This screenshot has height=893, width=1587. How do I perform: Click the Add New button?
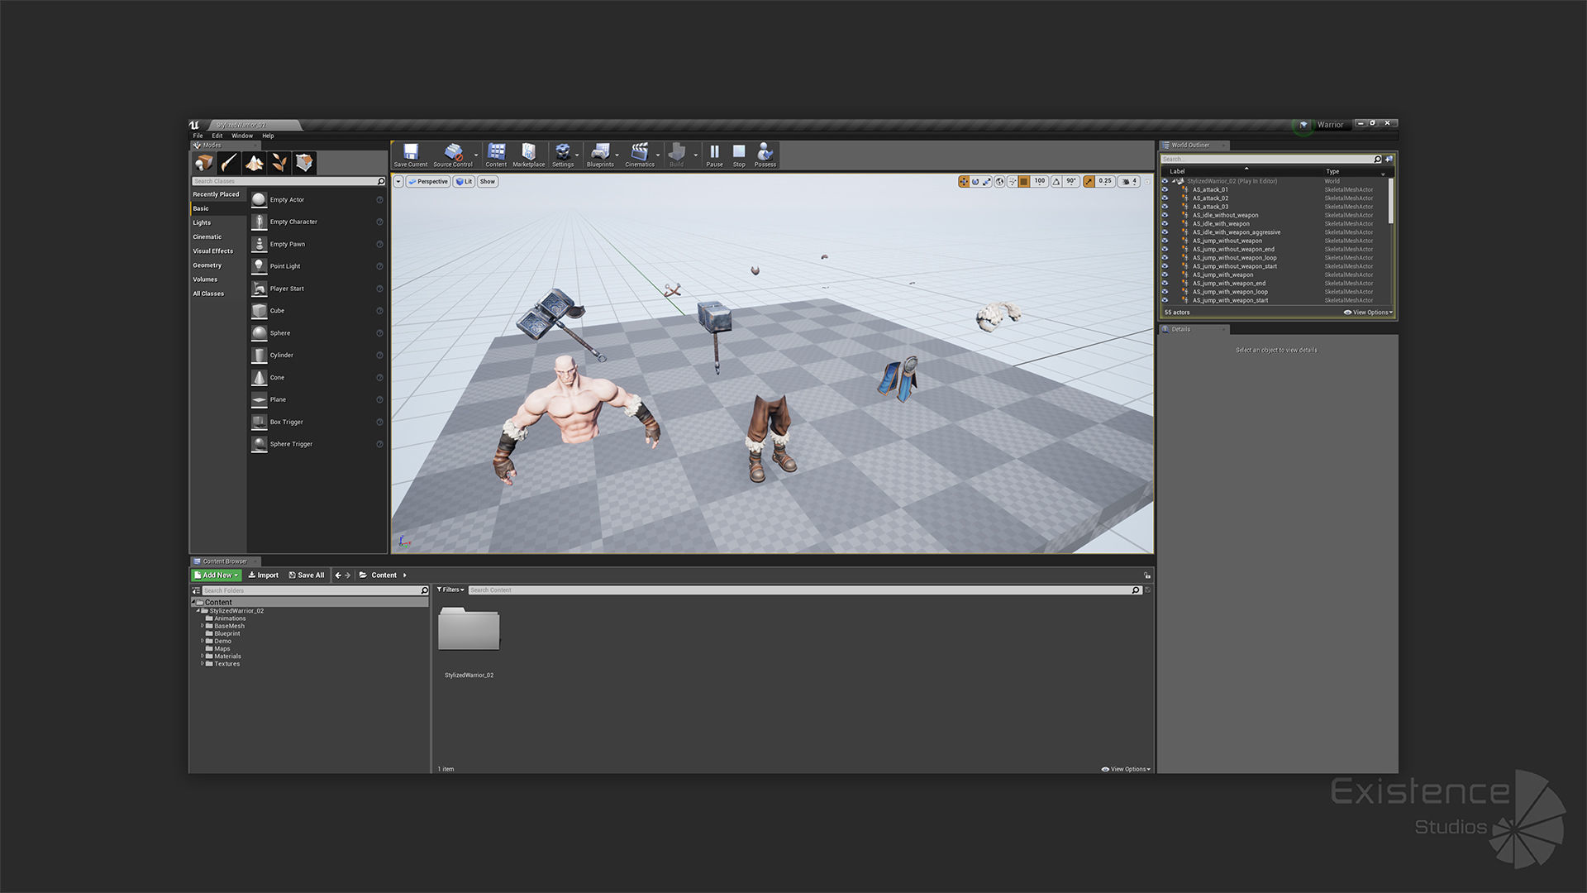tap(217, 575)
